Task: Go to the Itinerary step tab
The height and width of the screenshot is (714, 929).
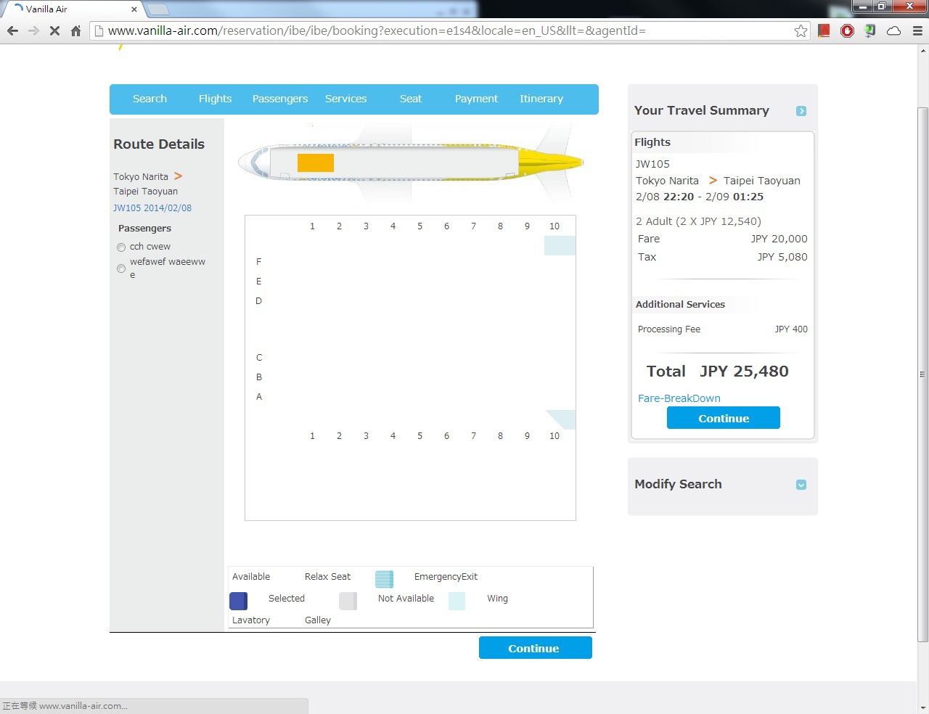Action: 541,99
